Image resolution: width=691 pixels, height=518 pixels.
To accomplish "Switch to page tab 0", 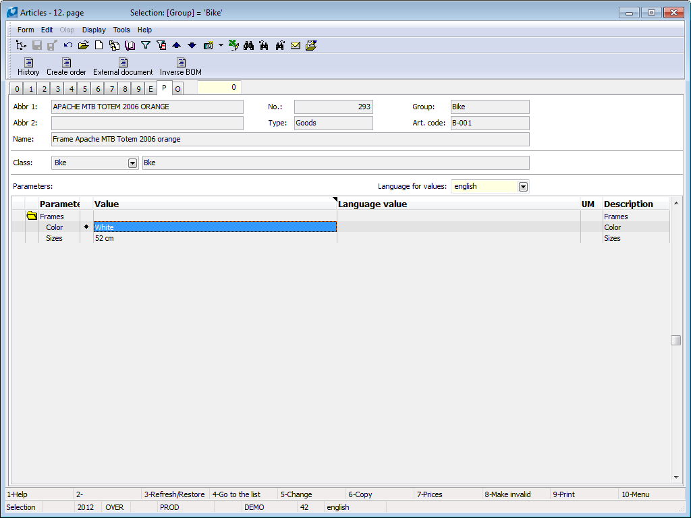I will coord(17,89).
